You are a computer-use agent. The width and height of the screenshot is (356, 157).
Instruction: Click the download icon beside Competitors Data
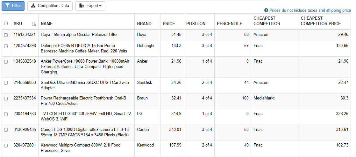pos(33,6)
